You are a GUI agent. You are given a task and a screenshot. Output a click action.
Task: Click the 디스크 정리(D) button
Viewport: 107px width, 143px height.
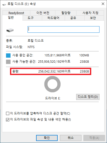[x=88, y=97]
